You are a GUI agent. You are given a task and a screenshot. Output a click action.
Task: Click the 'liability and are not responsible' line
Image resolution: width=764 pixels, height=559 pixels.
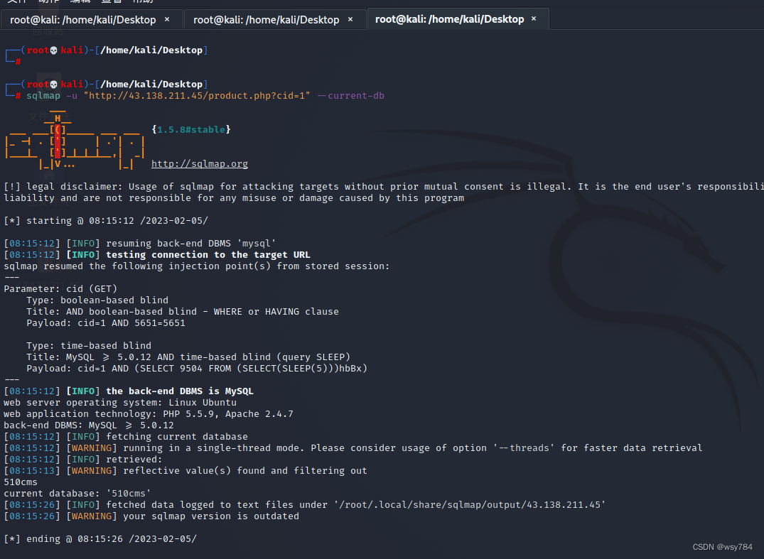(234, 198)
